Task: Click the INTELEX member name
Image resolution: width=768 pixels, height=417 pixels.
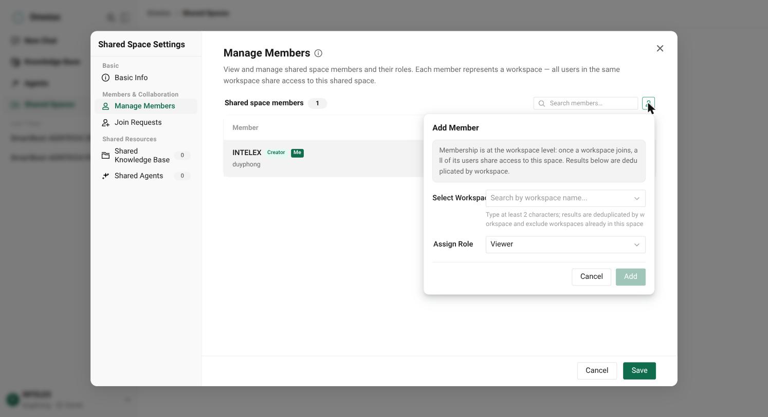Action: click(x=247, y=153)
